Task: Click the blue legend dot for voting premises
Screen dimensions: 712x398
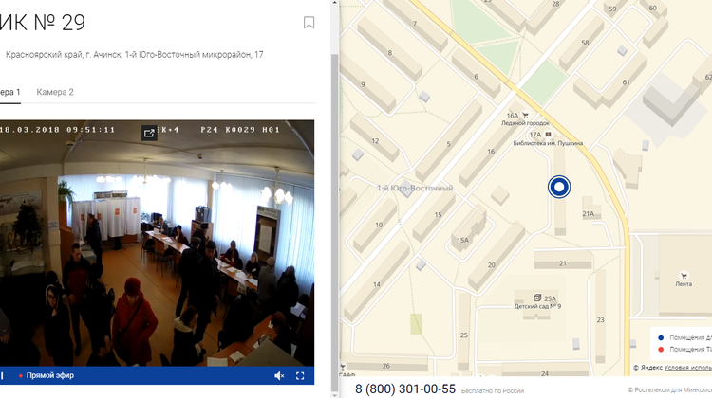Action: click(661, 337)
